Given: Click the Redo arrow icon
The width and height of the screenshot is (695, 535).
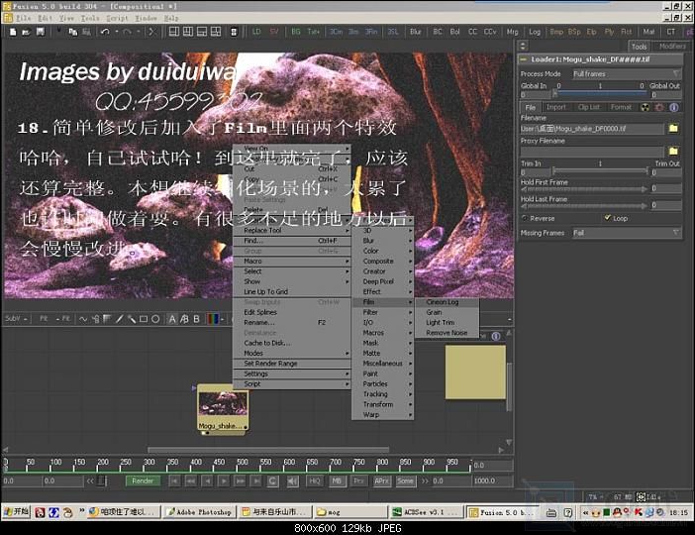Looking at the screenshot, I should click(x=127, y=32).
